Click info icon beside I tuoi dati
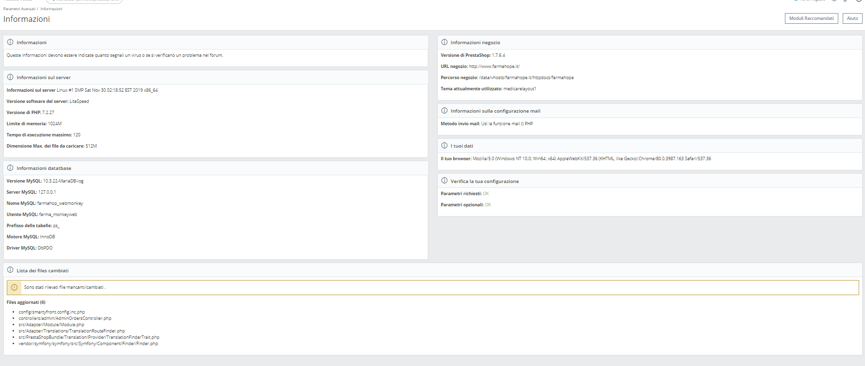Image resolution: width=865 pixels, height=366 pixels. tap(444, 146)
